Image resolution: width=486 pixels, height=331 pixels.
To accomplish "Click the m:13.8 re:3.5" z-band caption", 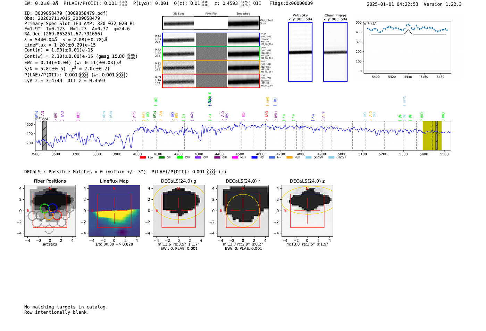I will pyautogui.click(x=307, y=244).
